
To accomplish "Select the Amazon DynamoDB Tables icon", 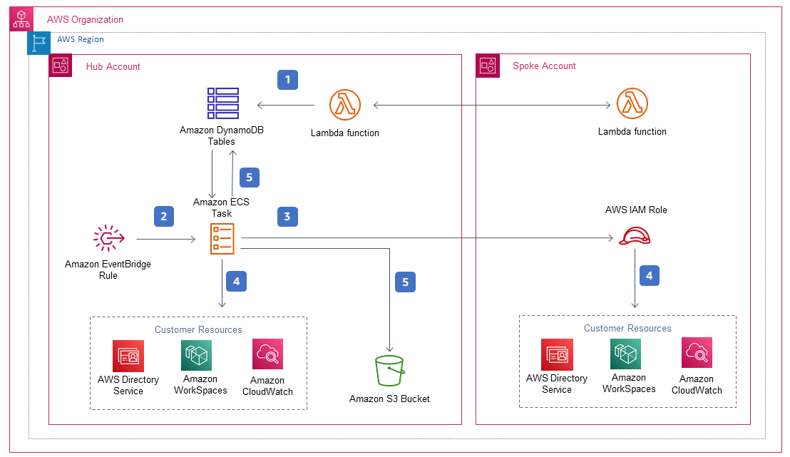I will pyautogui.click(x=222, y=103).
